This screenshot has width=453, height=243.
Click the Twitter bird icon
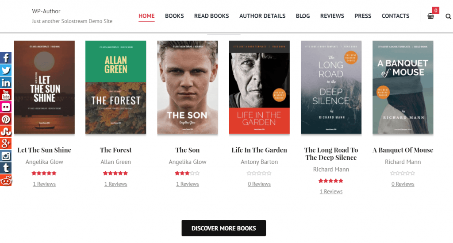tap(5, 70)
